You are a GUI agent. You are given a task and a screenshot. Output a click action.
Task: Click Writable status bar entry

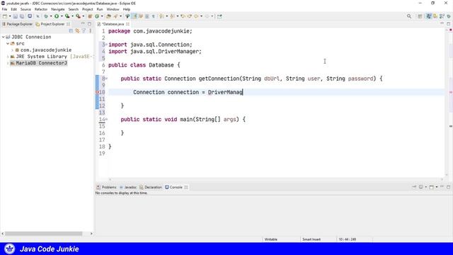coord(270,239)
